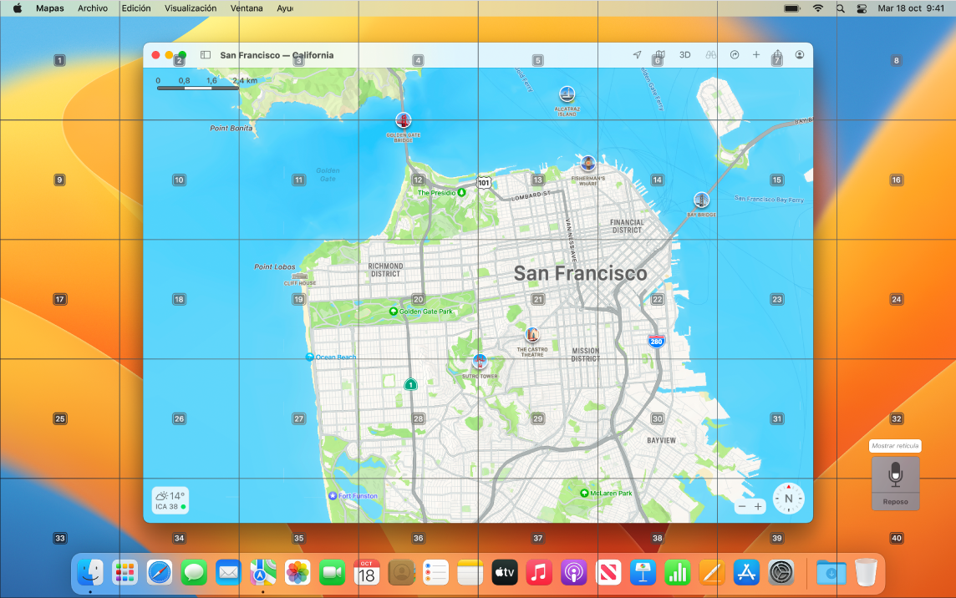This screenshot has height=598, width=956.
Task: Select the Look Around binoculars icon
Action: 710,54
